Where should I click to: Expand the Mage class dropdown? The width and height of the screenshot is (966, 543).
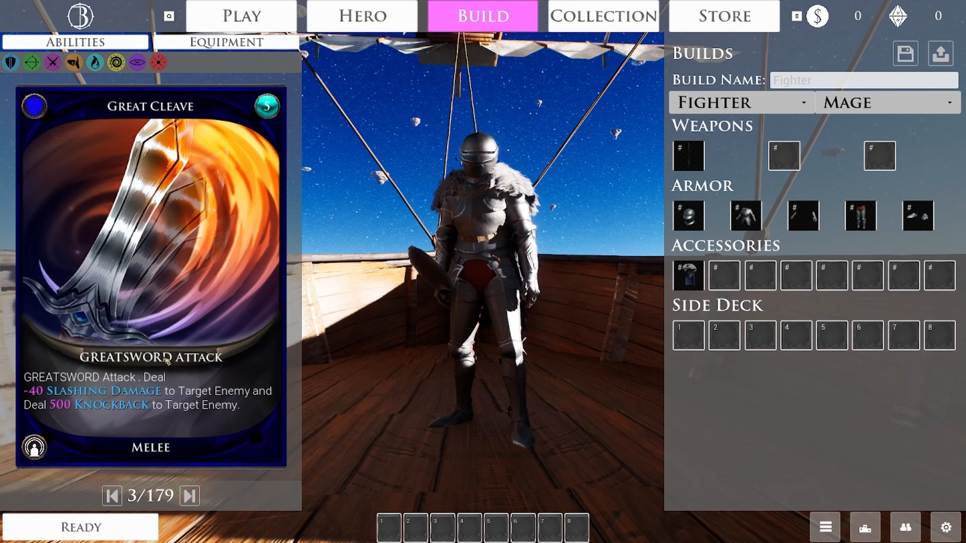(x=888, y=103)
